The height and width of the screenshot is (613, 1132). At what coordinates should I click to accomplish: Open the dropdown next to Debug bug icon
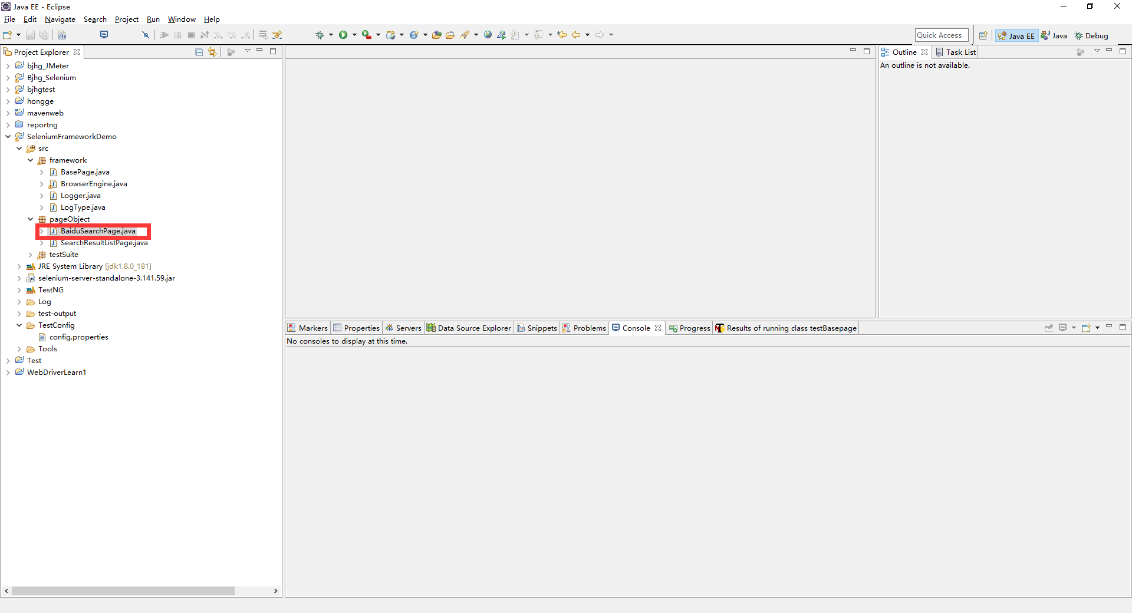[331, 35]
